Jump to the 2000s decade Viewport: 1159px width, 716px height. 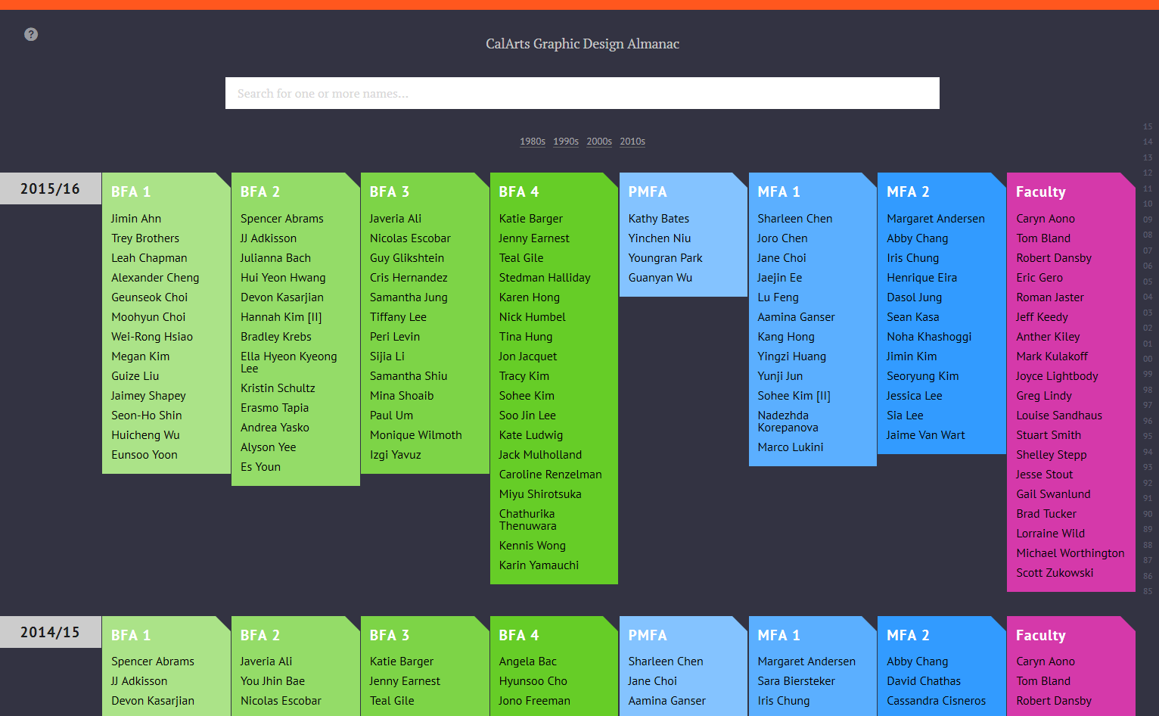click(x=599, y=142)
